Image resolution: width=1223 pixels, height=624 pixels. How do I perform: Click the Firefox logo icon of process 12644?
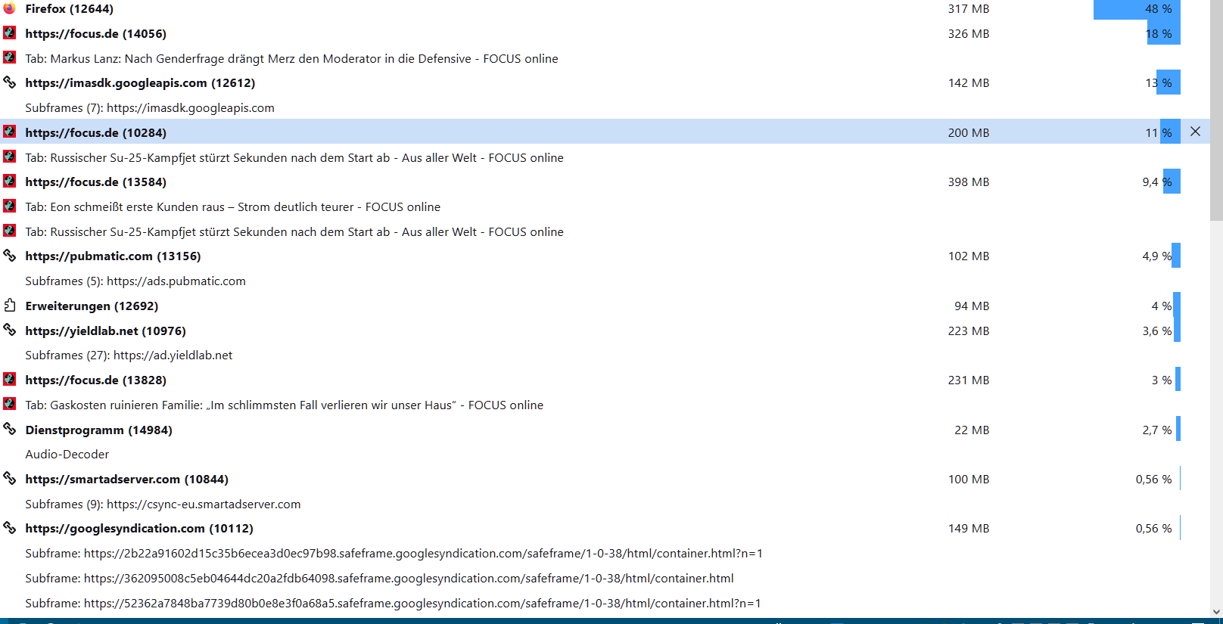(9, 8)
